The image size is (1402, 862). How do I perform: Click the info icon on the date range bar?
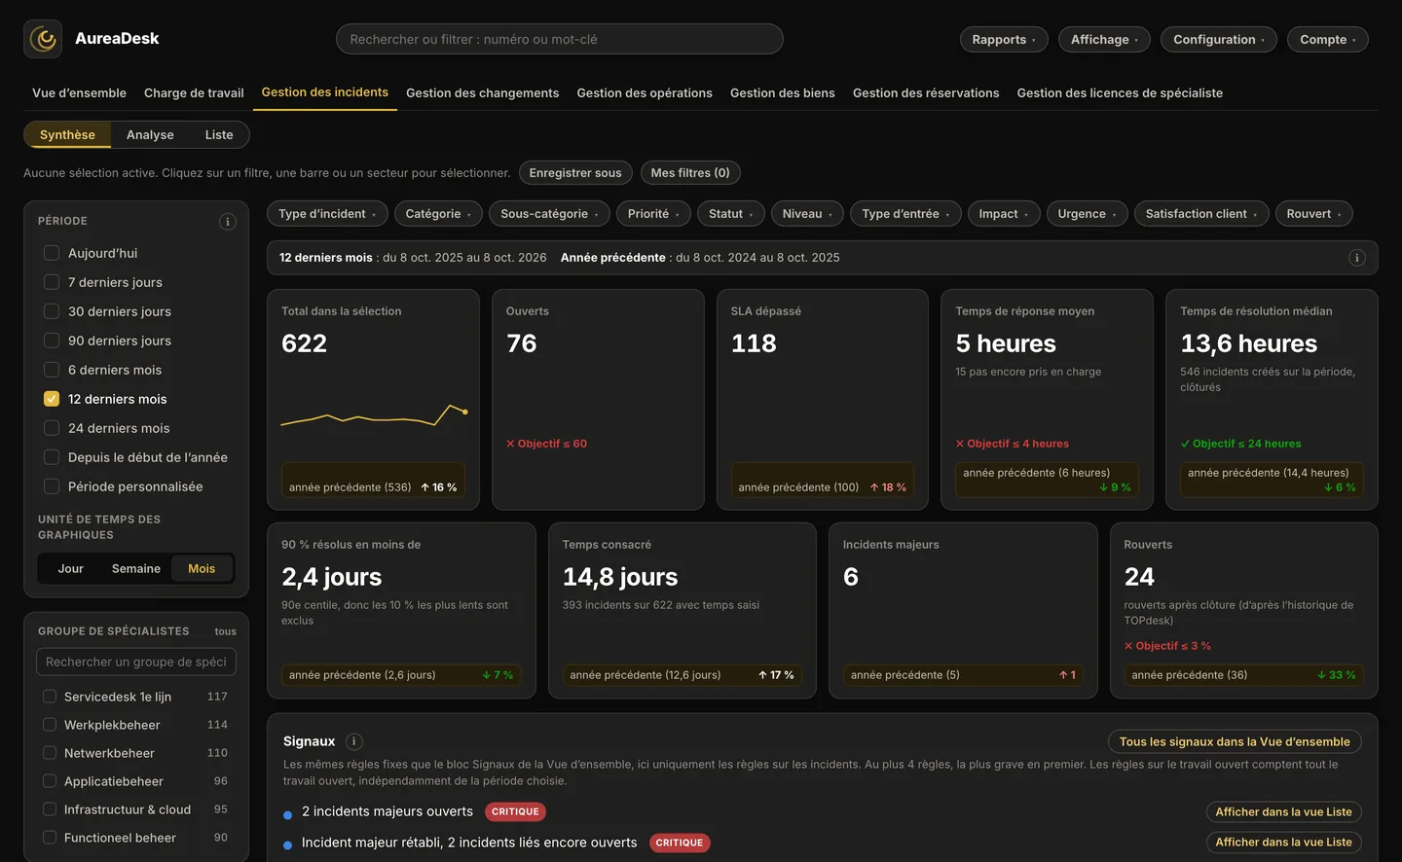click(x=1356, y=258)
